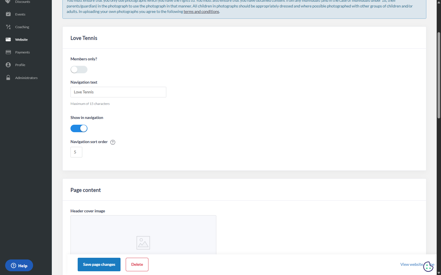Viewport: 441px width, 275px height.
Task: Click the 'Love Tennis' section heading
Action: tap(84, 38)
